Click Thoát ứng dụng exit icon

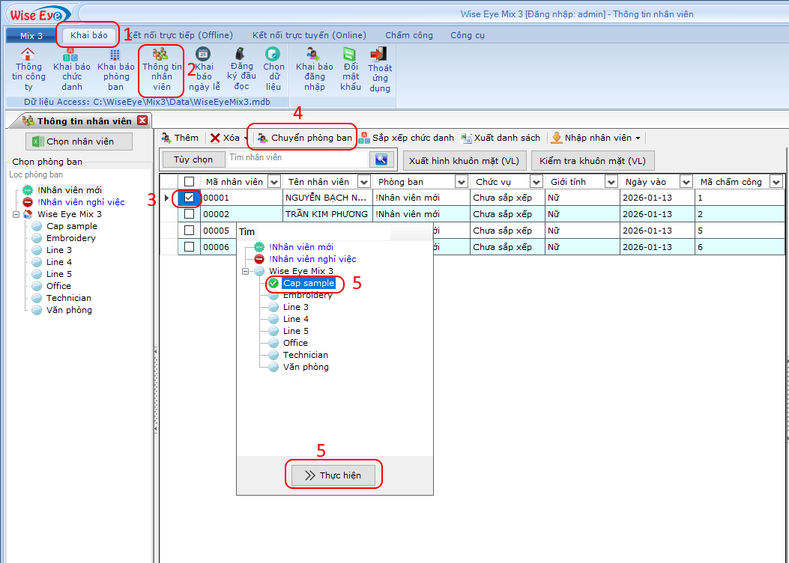point(379,55)
